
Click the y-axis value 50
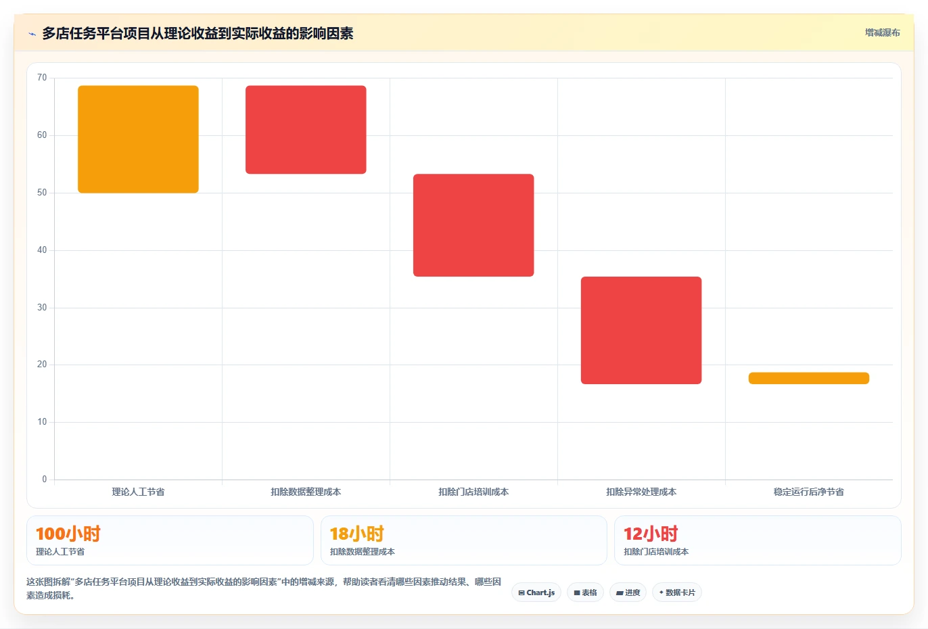click(x=42, y=193)
